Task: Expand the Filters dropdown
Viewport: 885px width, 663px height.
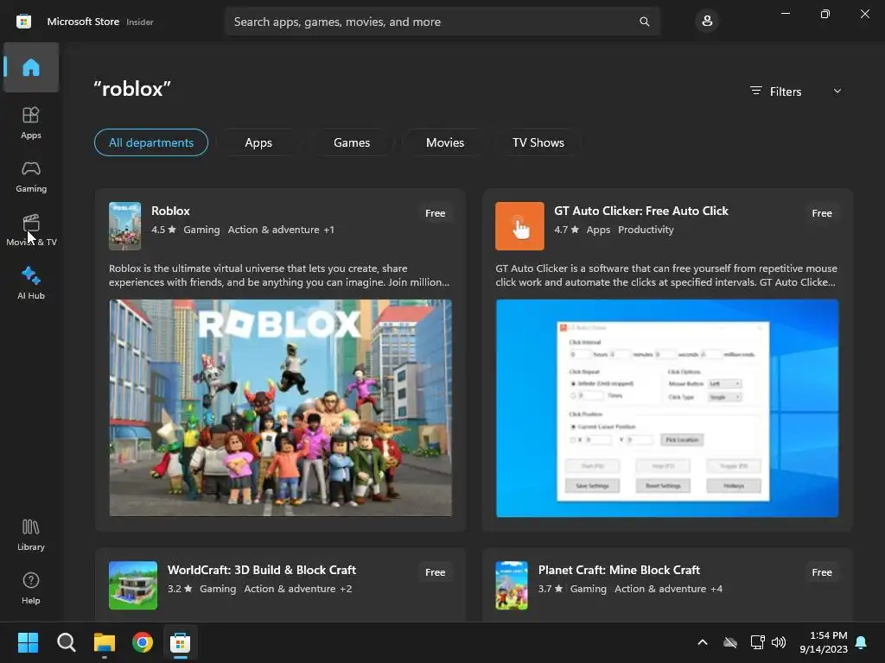Action: coord(796,92)
